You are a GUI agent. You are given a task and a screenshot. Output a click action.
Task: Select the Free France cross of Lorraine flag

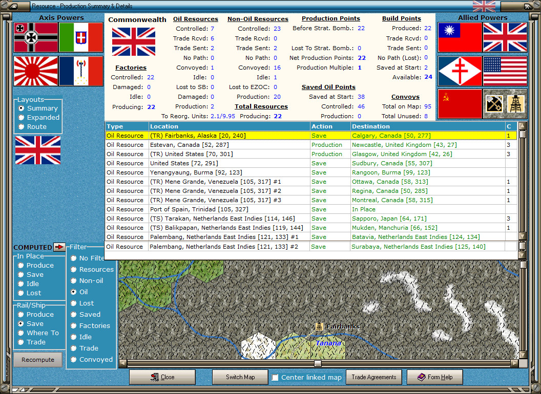click(460, 71)
